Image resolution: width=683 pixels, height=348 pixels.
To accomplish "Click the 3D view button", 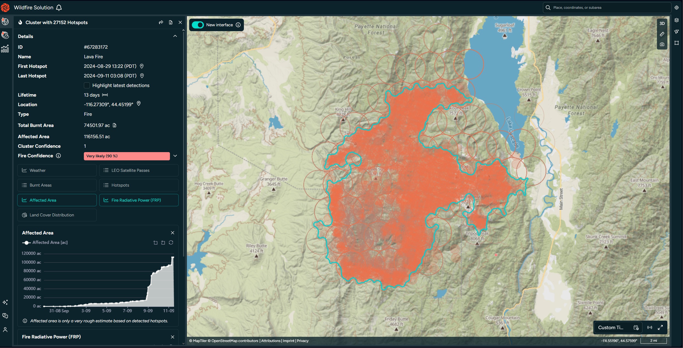I will click(x=662, y=23).
